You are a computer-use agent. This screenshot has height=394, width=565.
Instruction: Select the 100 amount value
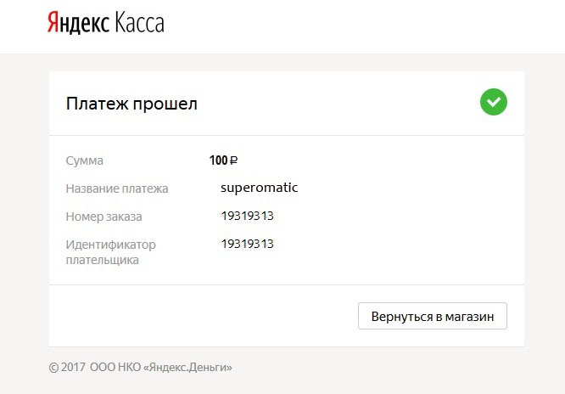(219, 160)
